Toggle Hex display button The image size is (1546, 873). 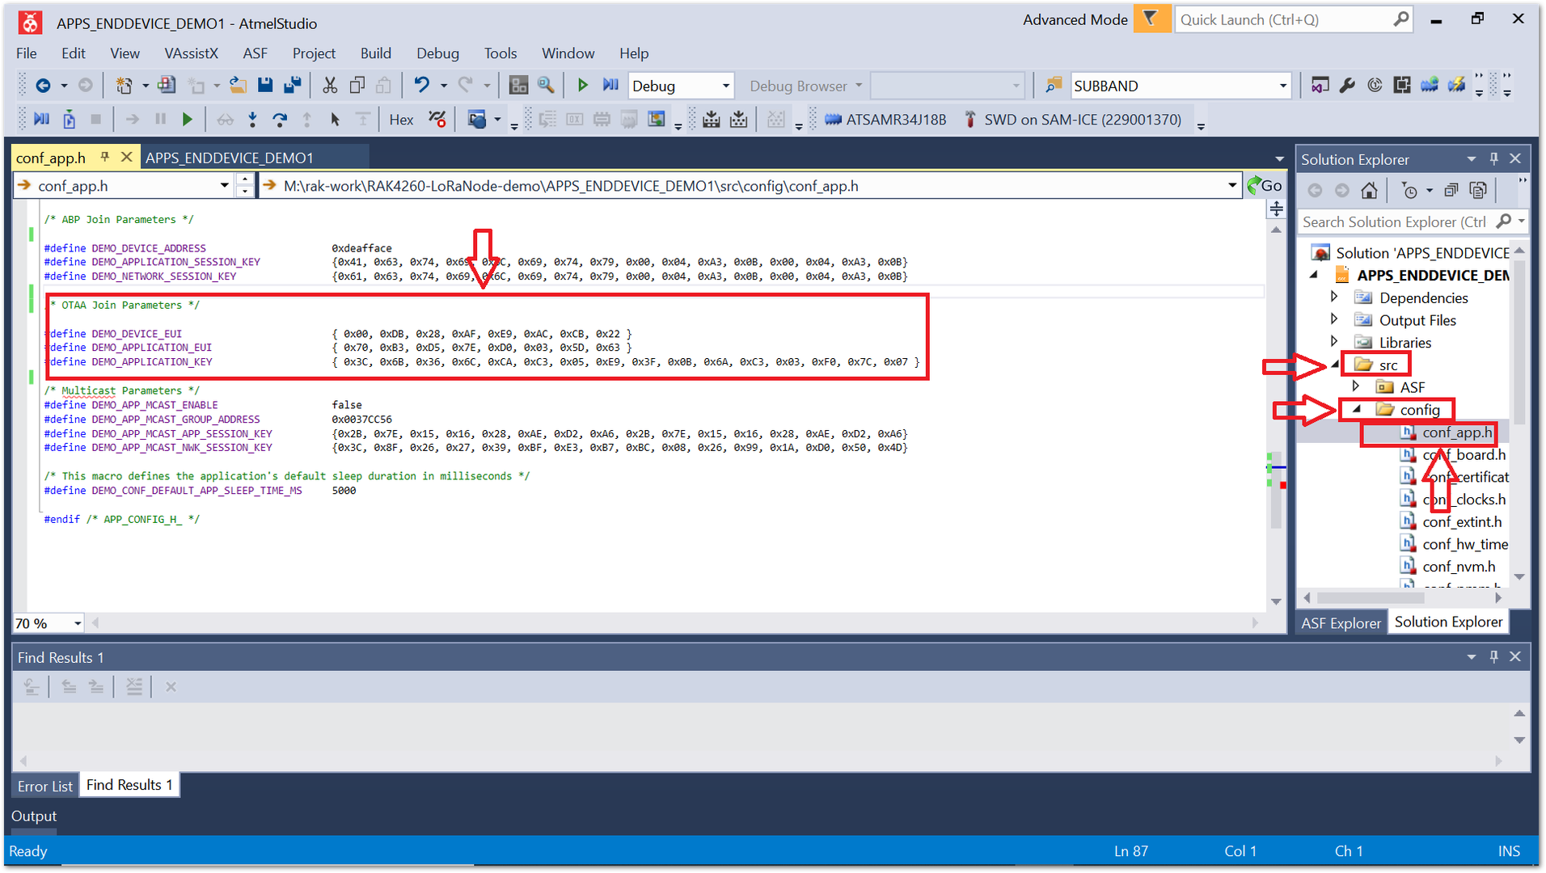point(401,120)
